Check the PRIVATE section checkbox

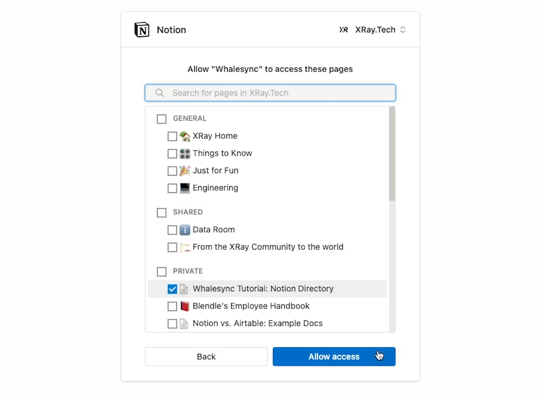[x=161, y=272]
